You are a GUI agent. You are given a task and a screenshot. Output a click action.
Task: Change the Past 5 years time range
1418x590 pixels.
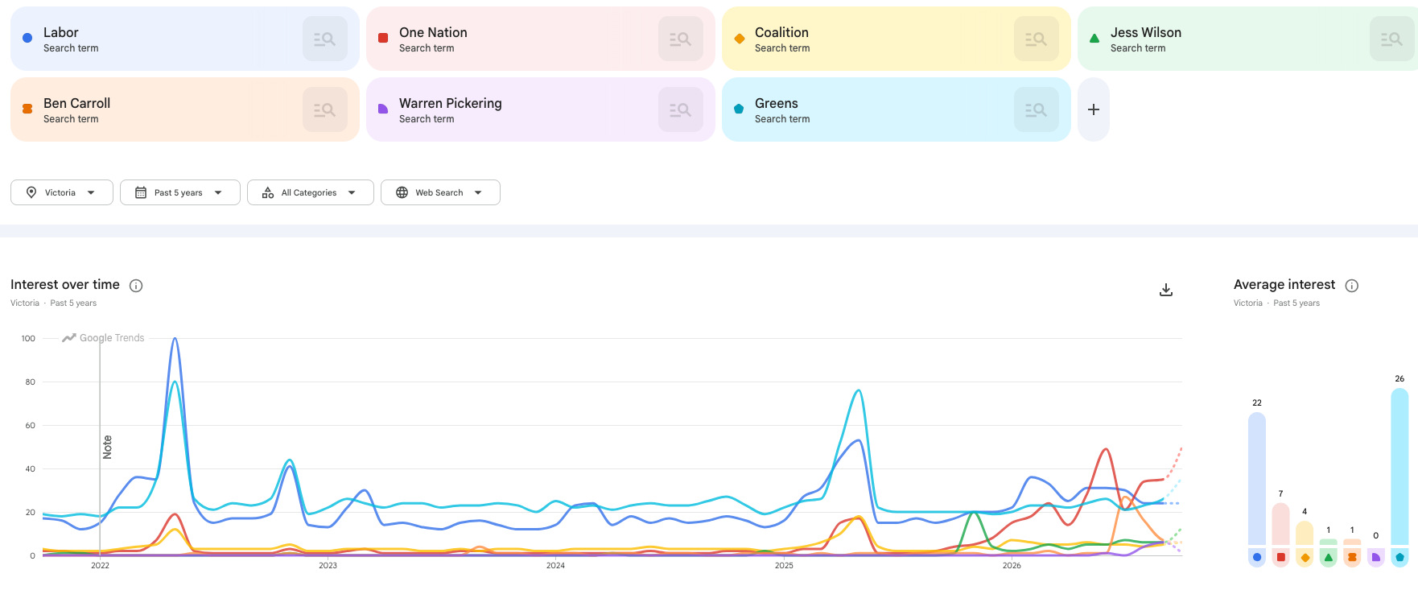tap(180, 192)
